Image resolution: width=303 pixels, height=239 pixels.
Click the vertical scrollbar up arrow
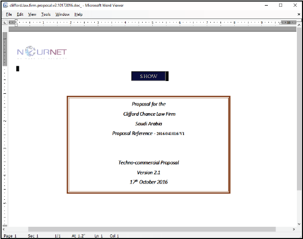coord(299,25)
